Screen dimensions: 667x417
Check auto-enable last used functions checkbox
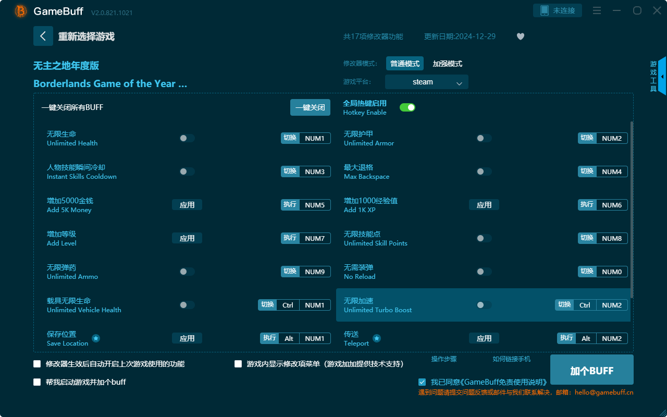tap(37, 364)
